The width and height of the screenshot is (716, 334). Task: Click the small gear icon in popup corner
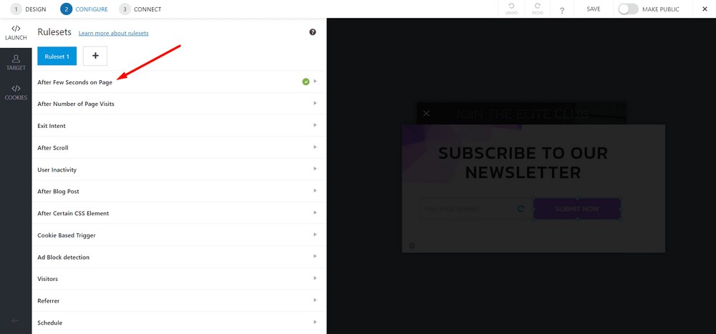tap(412, 245)
